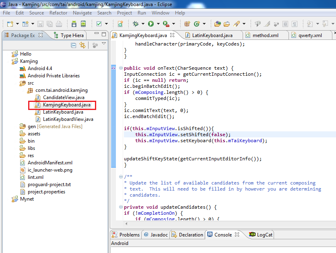Click the Previous Annotation icon
This screenshot has height=253, width=336.
pyautogui.click(x=325, y=24)
